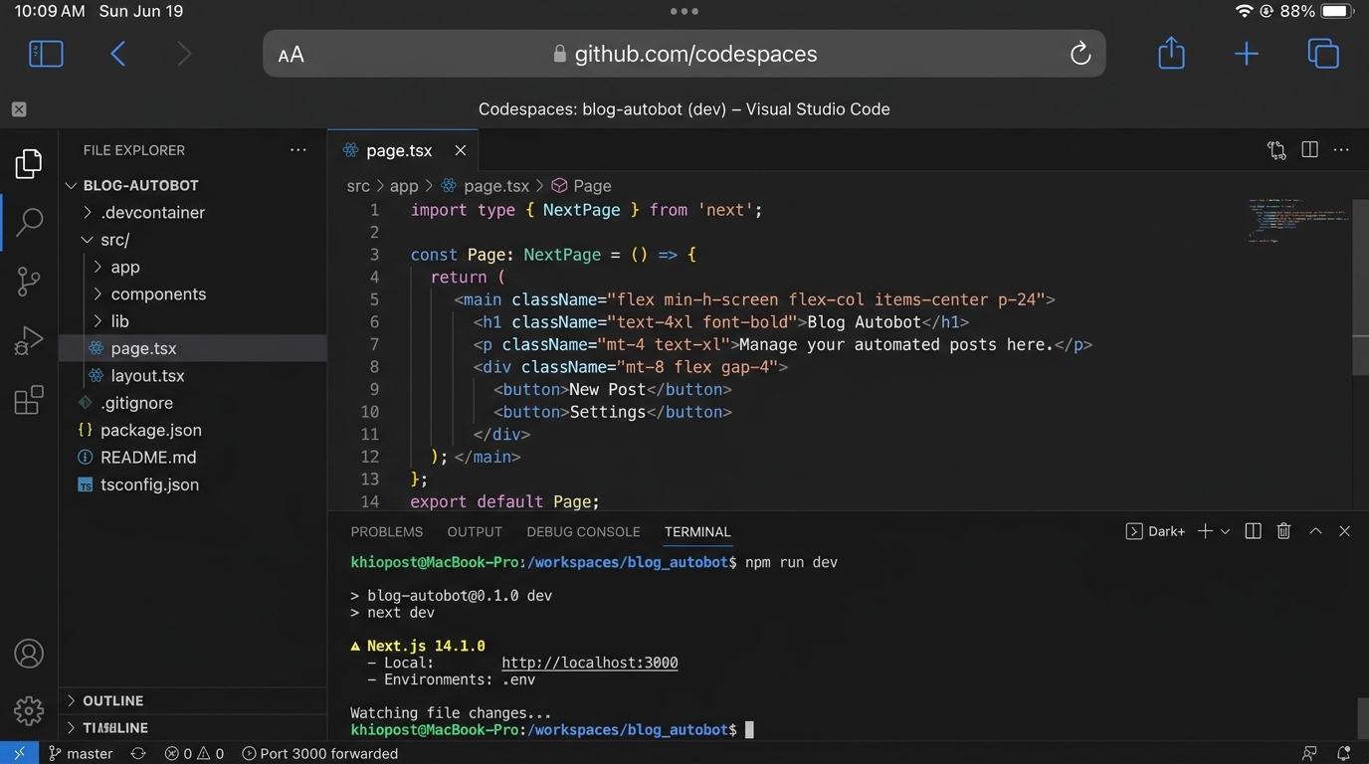
Task: Open the localhost:3000 link in terminal
Action: [589, 662]
